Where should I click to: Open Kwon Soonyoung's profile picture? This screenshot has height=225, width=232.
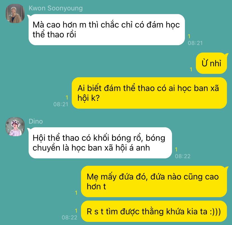pyautogui.click(x=15, y=13)
